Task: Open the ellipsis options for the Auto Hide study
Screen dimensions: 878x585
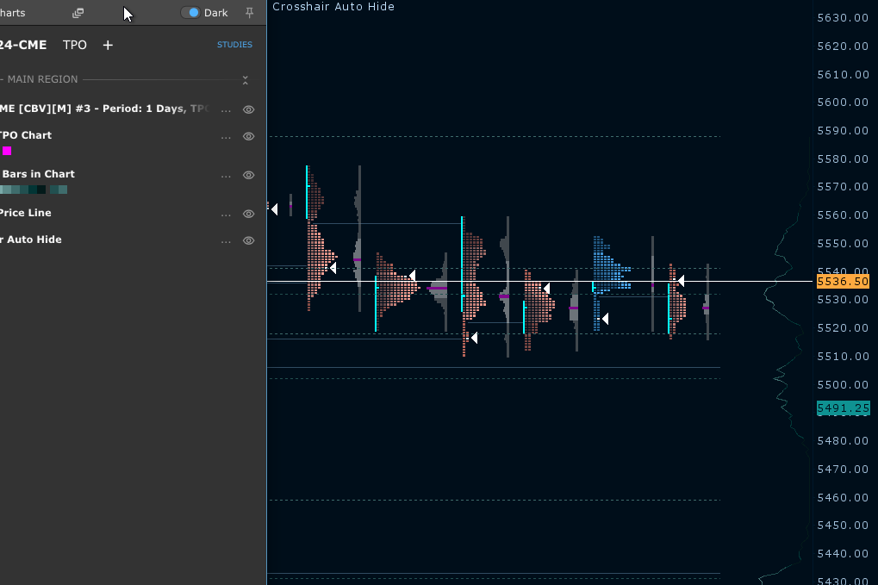Action: (x=226, y=240)
